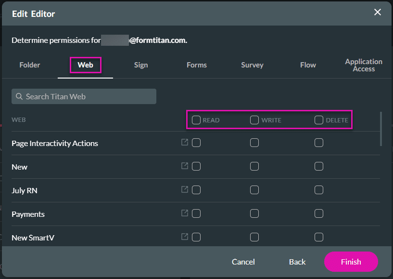Open the New project external link icon
Viewport: 393px width, 279px height.
[185, 166]
